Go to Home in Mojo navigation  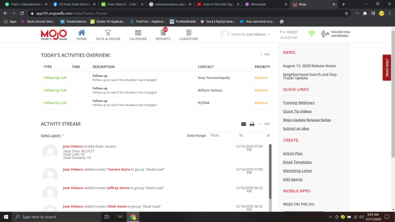tap(82, 35)
